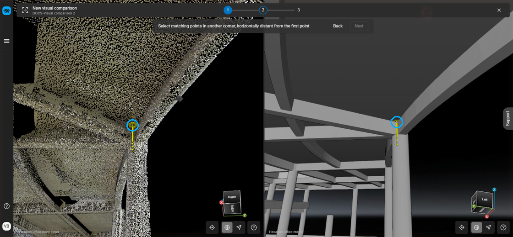Recenter the point cloud viewer with the target icon
513x237 pixels.
point(212,227)
